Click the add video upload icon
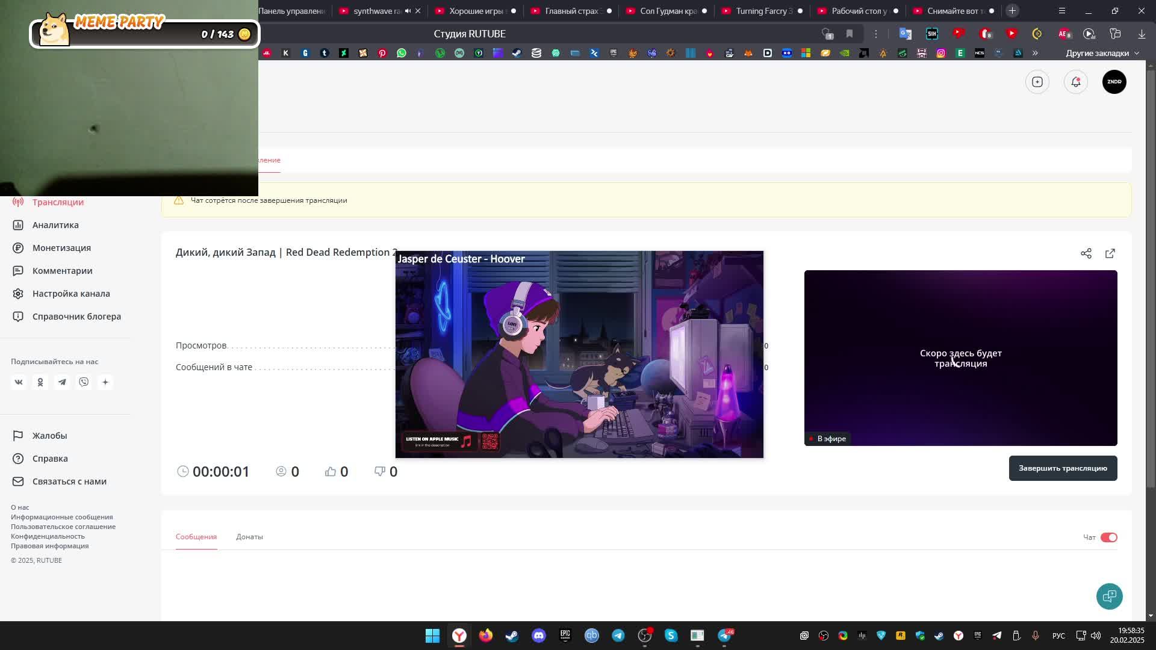1156x650 pixels. tap(1037, 82)
